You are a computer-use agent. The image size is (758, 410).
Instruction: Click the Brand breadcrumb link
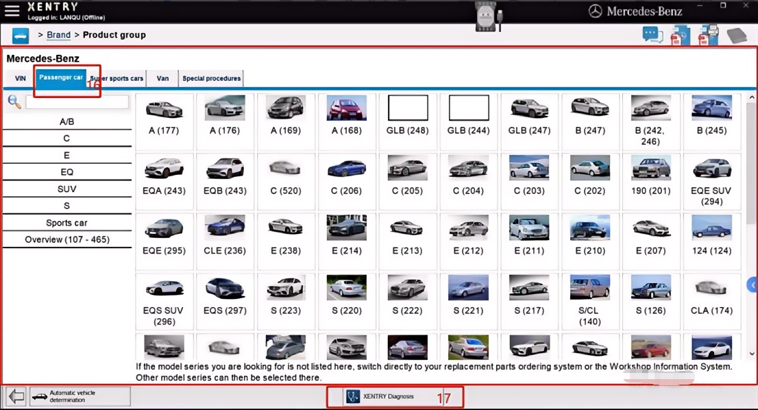click(58, 35)
